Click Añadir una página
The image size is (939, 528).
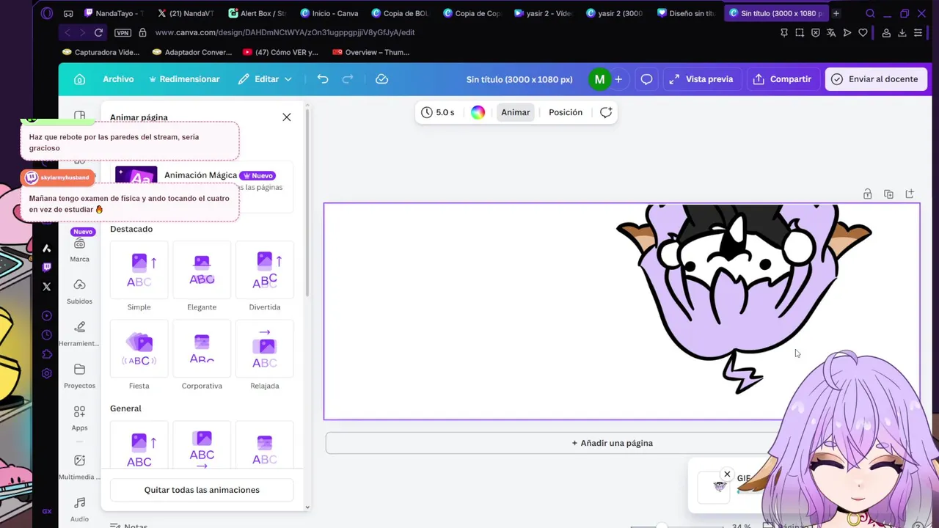tap(612, 443)
